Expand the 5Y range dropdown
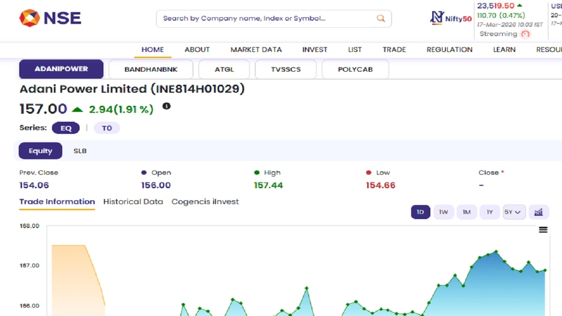 click(x=514, y=212)
